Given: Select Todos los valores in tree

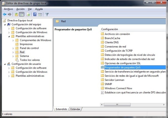Looking at the screenshot, I should (30, 60).
